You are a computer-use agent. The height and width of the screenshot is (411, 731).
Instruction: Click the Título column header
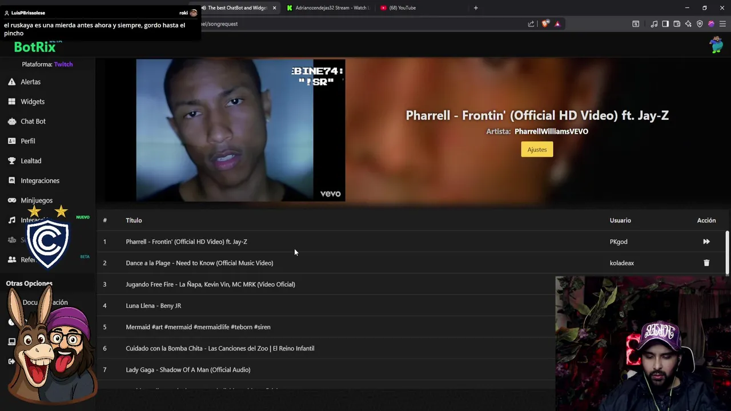(134, 220)
